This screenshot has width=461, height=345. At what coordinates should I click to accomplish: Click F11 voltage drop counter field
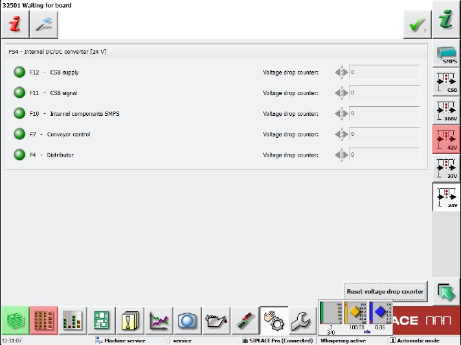pyautogui.click(x=384, y=93)
